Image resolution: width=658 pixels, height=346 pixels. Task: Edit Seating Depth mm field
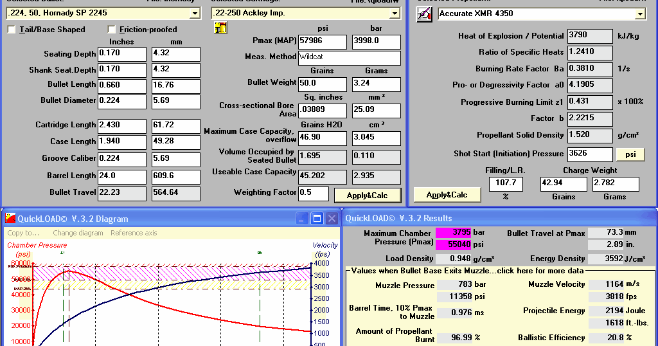[x=175, y=54]
